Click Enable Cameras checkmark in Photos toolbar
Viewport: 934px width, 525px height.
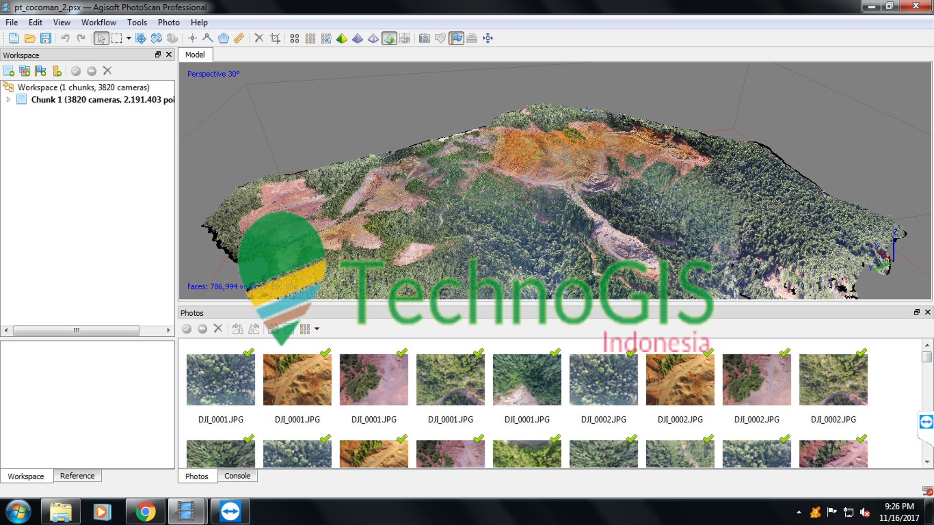[x=187, y=329]
